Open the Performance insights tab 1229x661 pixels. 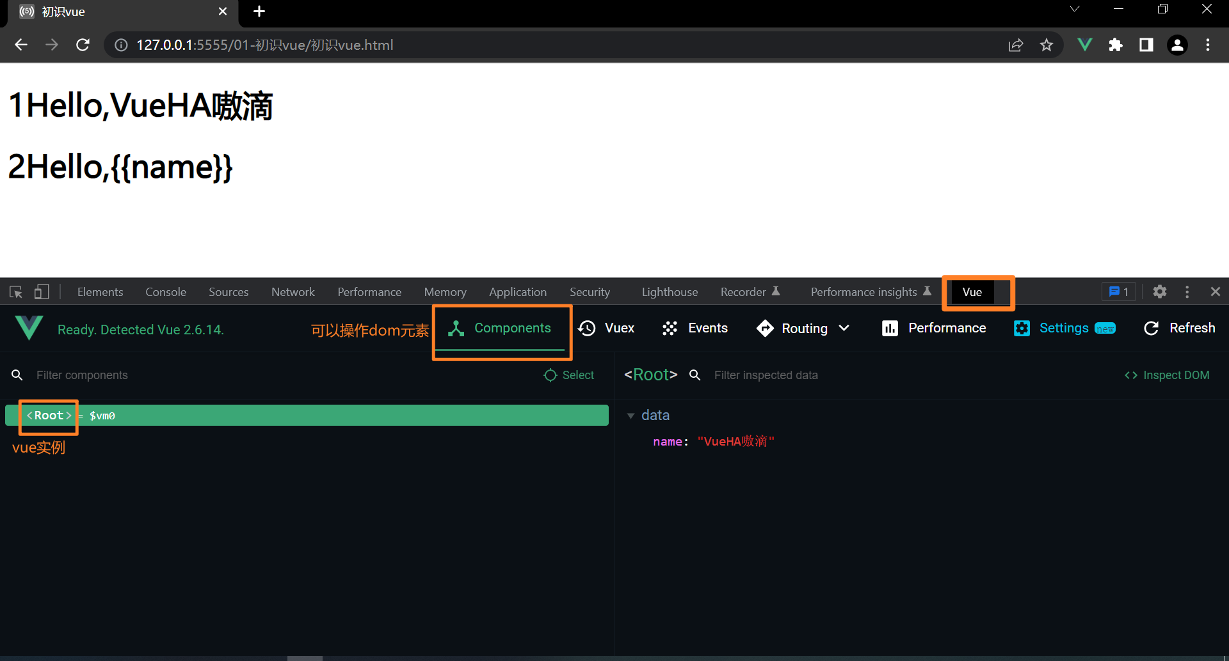click(871, 292)
